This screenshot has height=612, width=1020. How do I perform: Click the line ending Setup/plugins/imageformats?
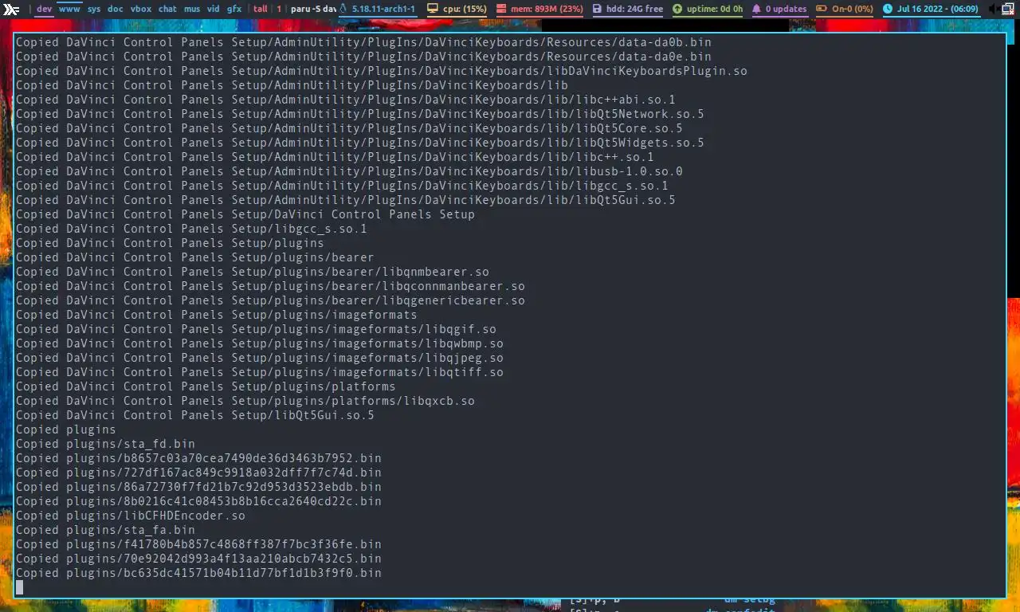(217, 315)
